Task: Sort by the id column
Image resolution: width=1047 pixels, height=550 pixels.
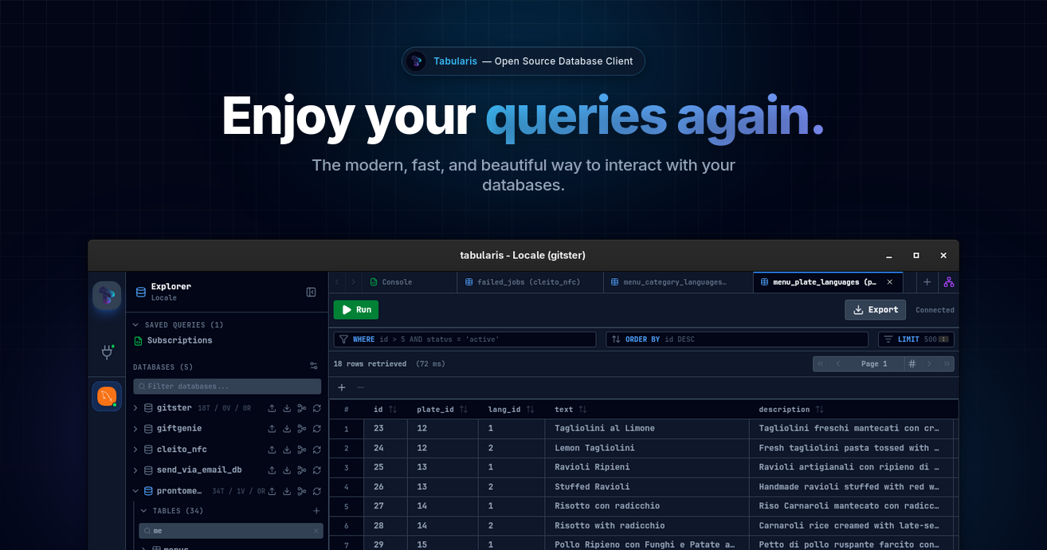Action: 393,410
